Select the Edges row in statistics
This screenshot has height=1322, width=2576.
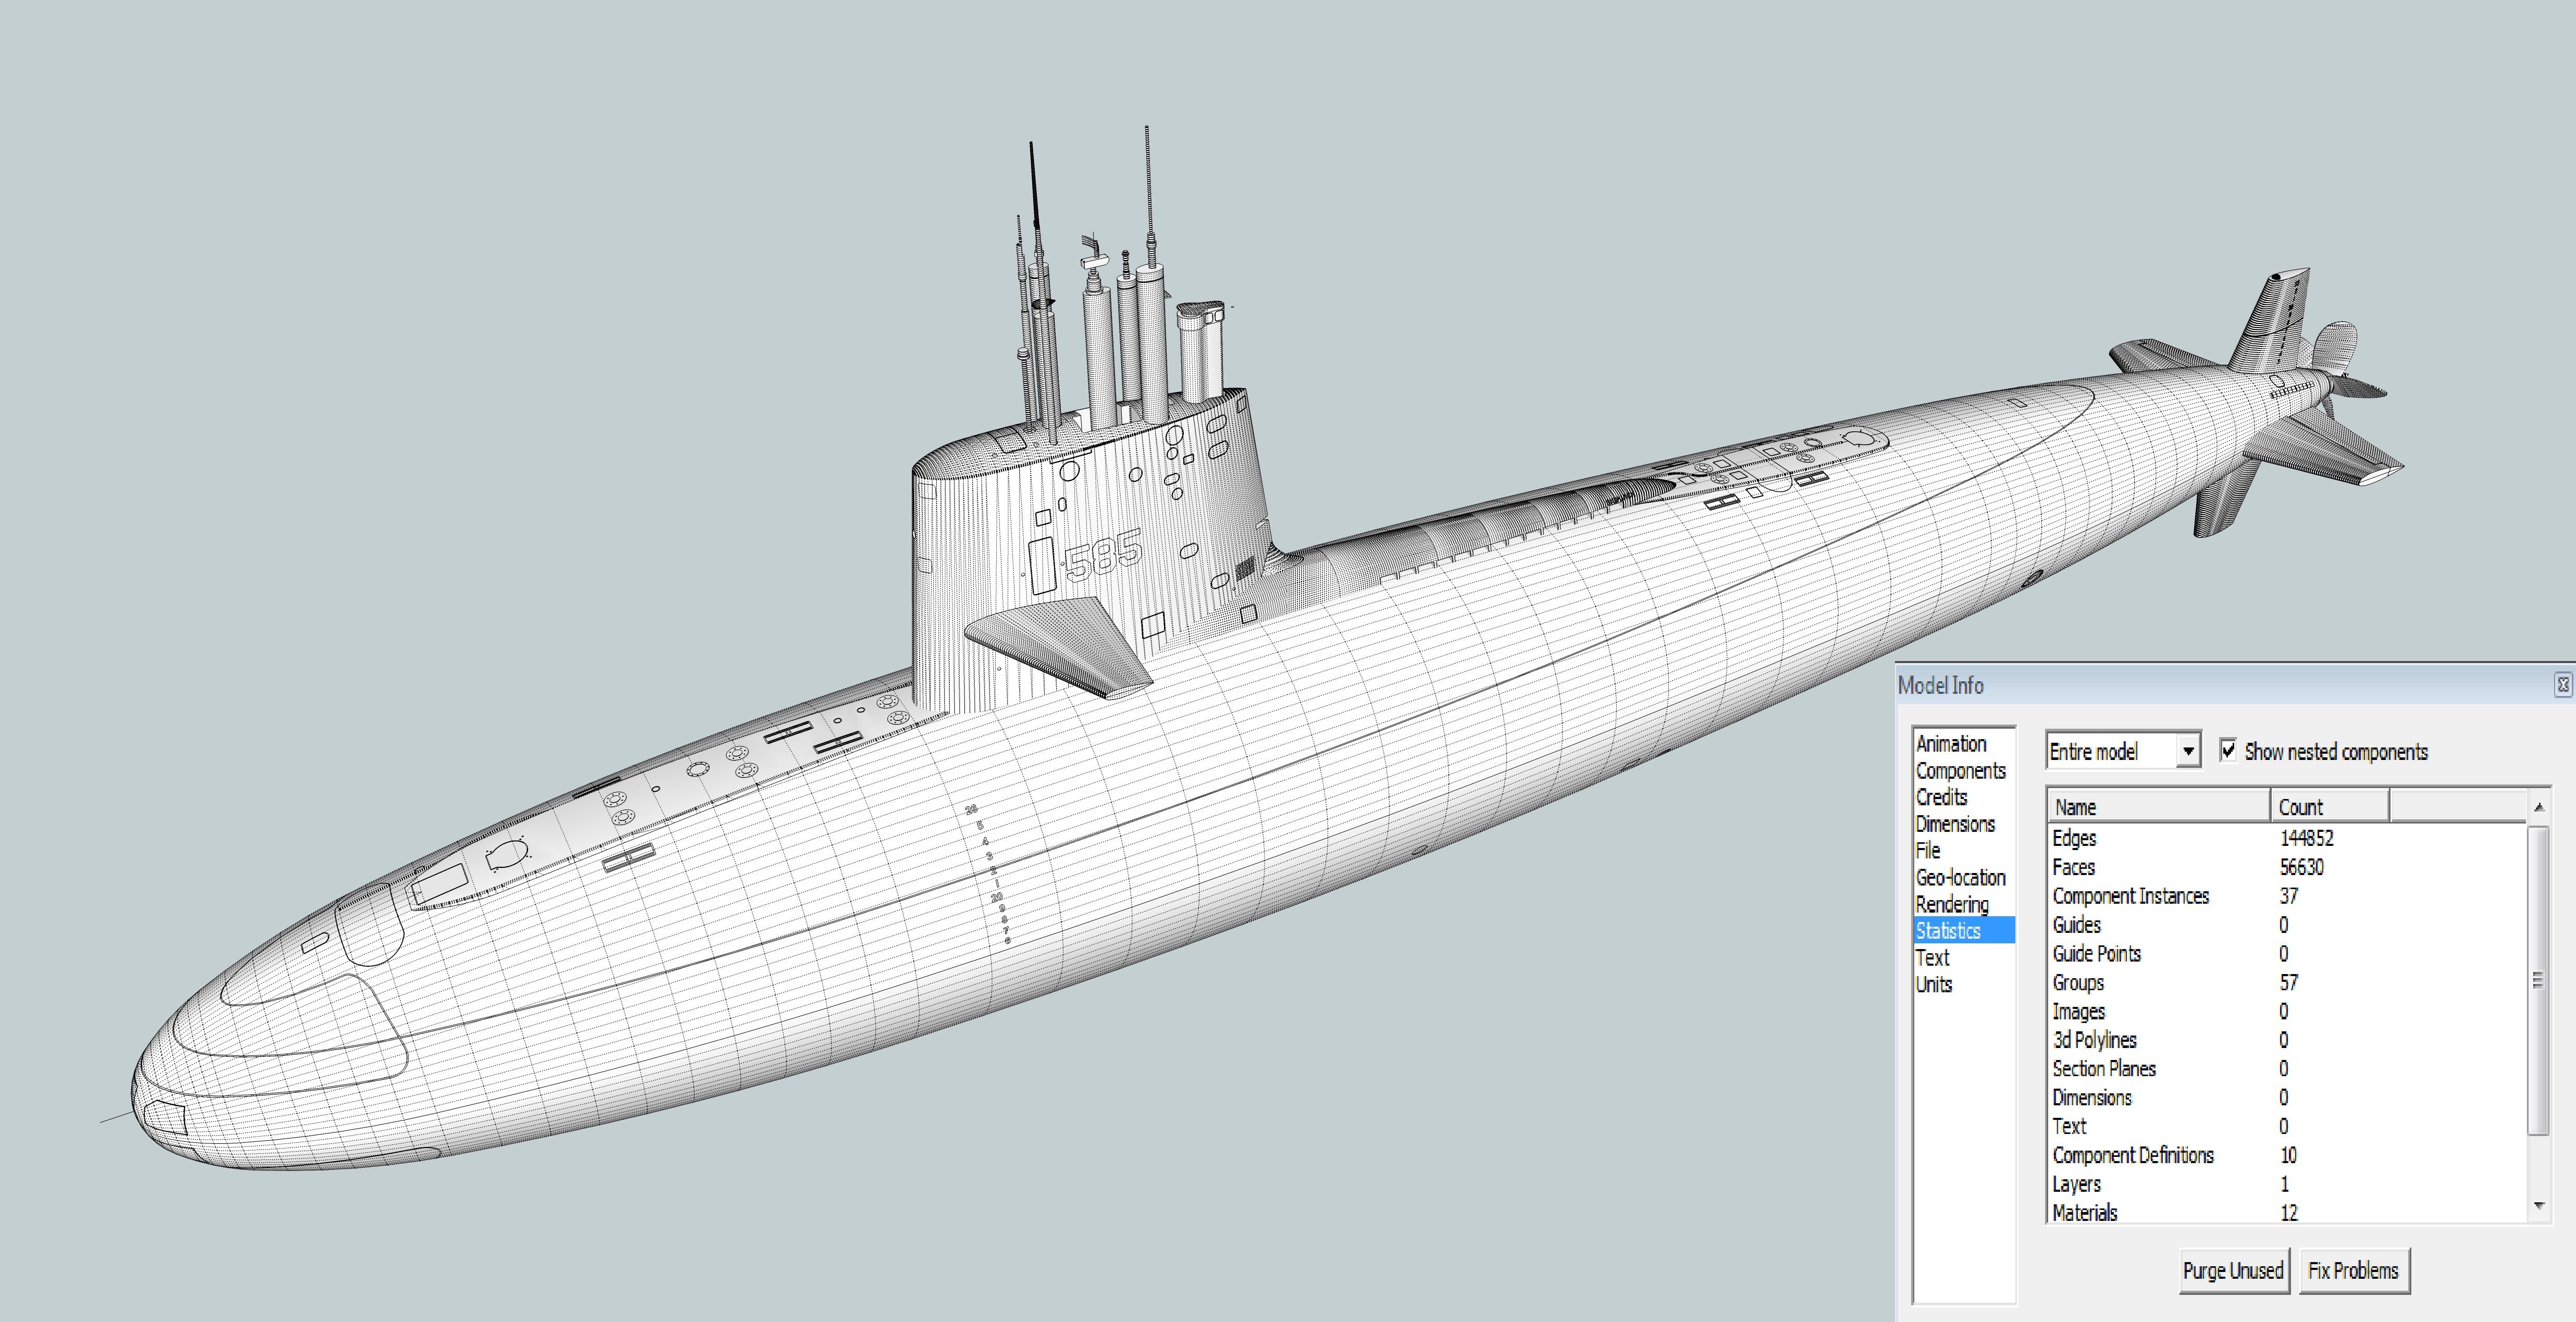[x=2074, y=838]
